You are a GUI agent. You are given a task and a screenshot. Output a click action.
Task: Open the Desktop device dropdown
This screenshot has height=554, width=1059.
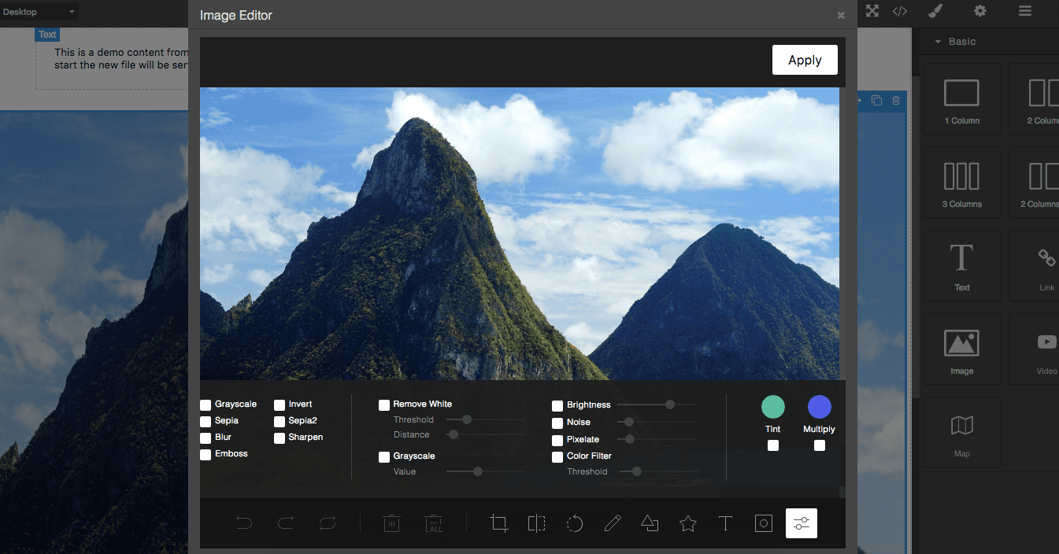click(39, 11)
